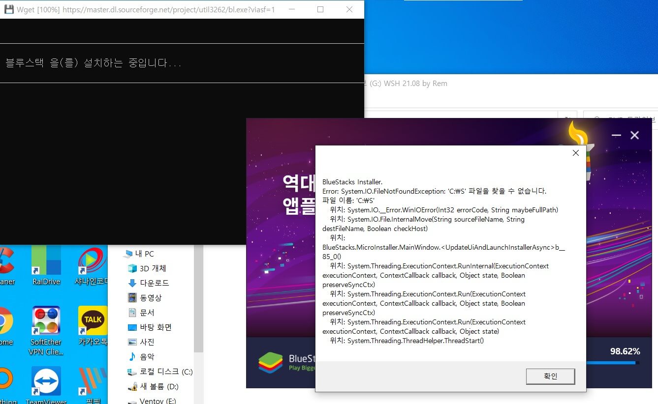Select 내 PC in Explorer tree
Viewport: 658px width, 404px height.
click(139, 254)
